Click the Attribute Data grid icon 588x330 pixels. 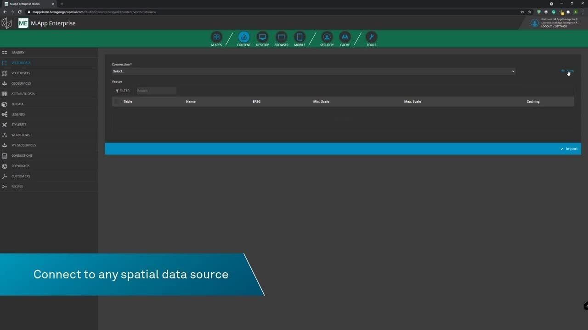[5, 94]
